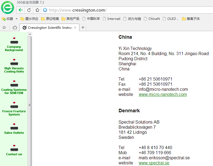Open the 其他产品 bookmark folder
This screenshot has width=213, height=166.
(70, 19)
